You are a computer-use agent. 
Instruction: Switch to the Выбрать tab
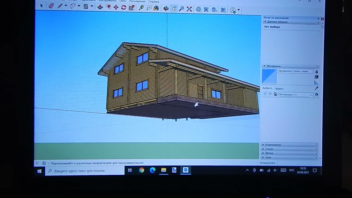pyautogui.click(x=267, y=88)
